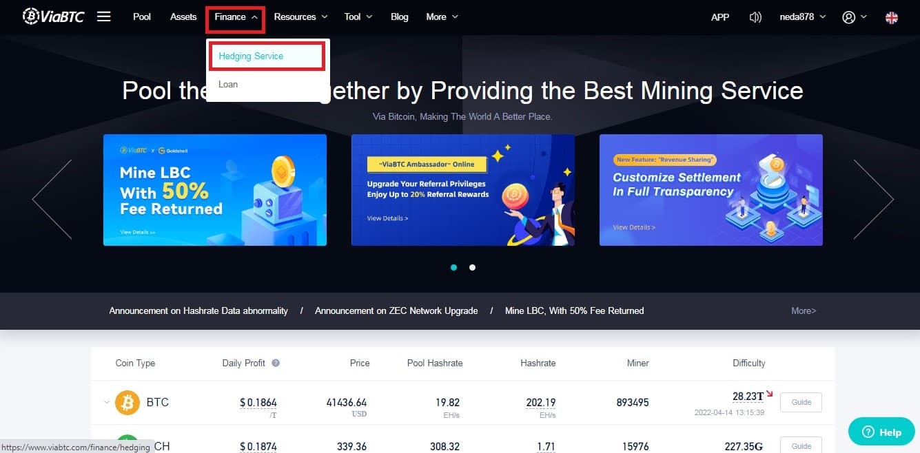Image resolution: width=920 pixels, height=453 pixels.
Task: Click price 339.36 in second row
Action: (351, 446)
